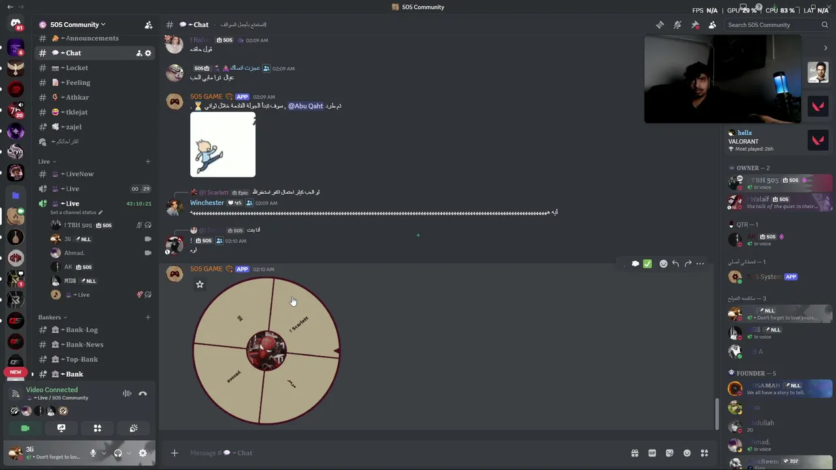
Task: Open GIF picker in message bar
Action: (652, 453)
